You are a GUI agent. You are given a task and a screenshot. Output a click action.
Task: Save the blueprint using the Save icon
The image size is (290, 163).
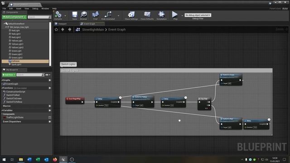[74, 15]
